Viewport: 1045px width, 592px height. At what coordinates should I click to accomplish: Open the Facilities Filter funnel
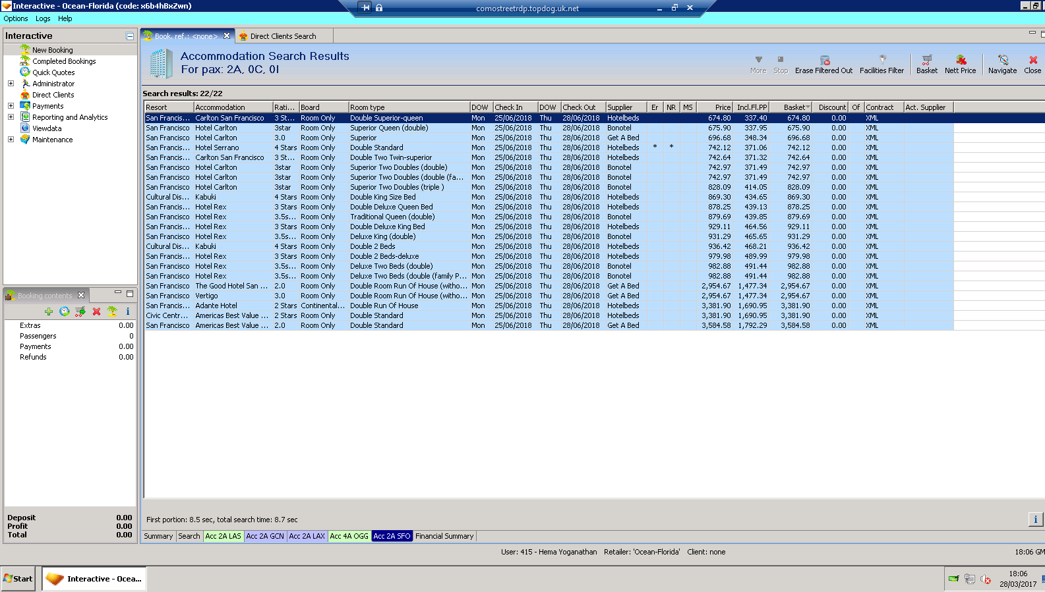pos(881,64)
